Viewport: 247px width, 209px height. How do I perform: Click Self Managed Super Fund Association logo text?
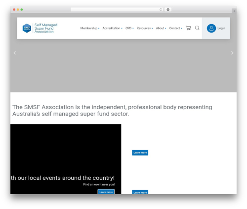(x=46, y=28)
